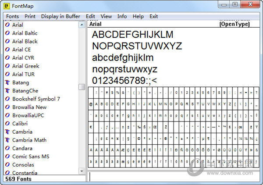Click the capital Z cell in character grid
Screen dimensions: 263x185
click(x=230, y=104)
